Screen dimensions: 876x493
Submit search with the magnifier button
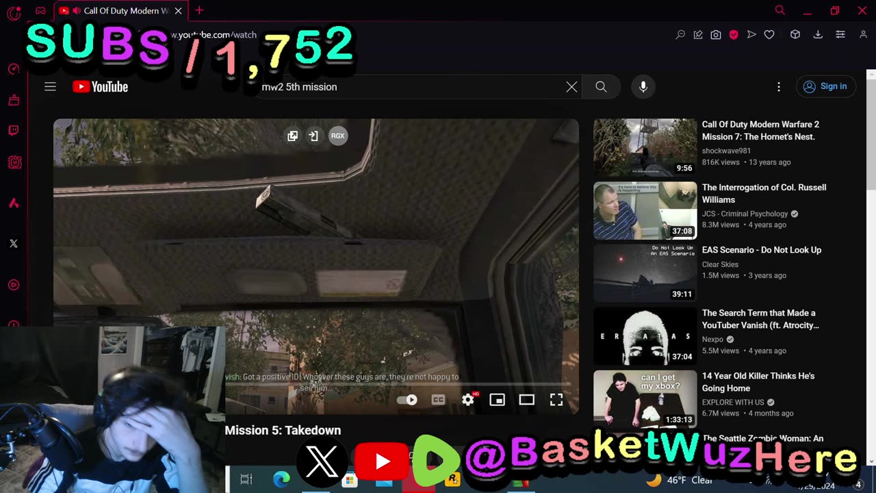(x=601, y=87)
